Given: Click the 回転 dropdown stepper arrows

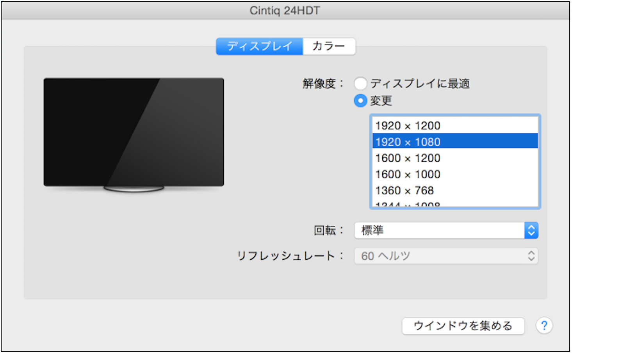Looking at the screenshot, I should 531,230.
